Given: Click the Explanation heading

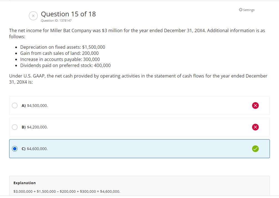Looking at the screenshot, I should pos(24,183).
